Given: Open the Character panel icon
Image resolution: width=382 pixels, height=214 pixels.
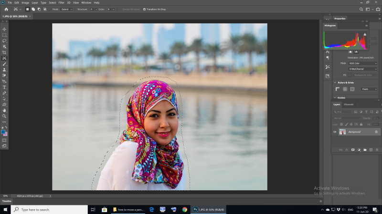Looking at the screenshot, I should 328,52.
